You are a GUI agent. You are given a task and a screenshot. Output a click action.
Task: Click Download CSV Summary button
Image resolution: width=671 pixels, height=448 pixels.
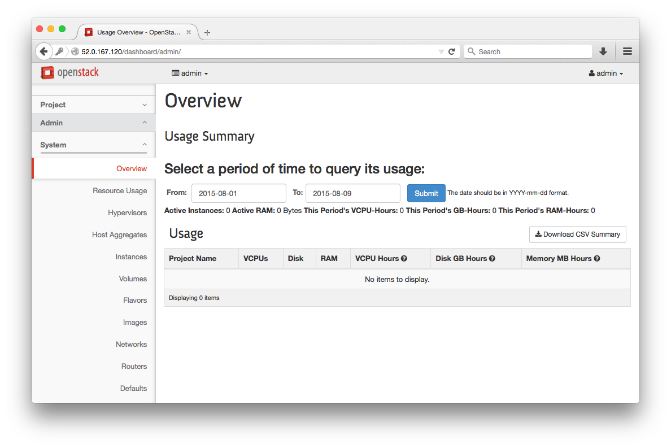577,234
